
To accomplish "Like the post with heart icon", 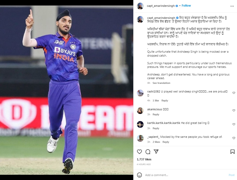I will 139,151.
